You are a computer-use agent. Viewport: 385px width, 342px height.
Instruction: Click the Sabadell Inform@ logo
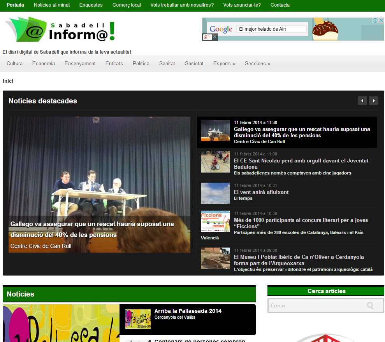pos(60,29)
